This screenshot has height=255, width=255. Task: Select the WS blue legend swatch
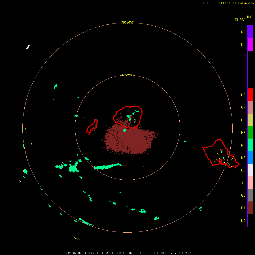click(x=250, y=158)
